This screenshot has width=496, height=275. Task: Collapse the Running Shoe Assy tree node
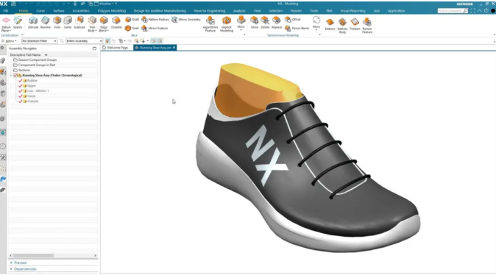coord(11,76)
